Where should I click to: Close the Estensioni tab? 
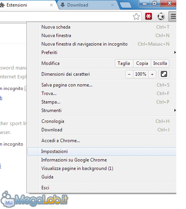[51, 5]
